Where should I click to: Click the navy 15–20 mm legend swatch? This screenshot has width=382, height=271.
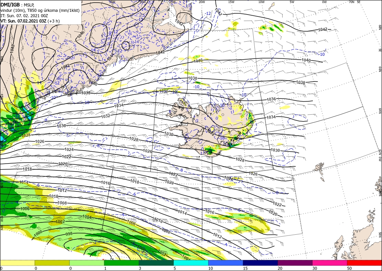pos(260,263)
